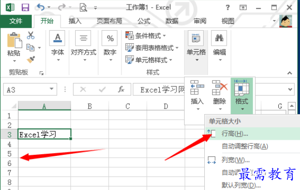Click the formula bar confirm checkmark icon
Screen dimensions: 300x190
point(102,89)
